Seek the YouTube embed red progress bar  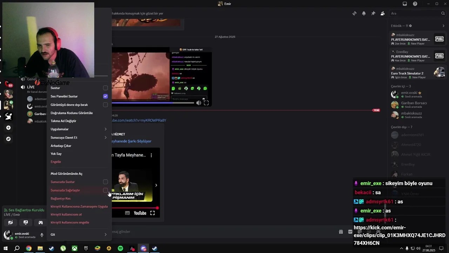coord(135,208)
